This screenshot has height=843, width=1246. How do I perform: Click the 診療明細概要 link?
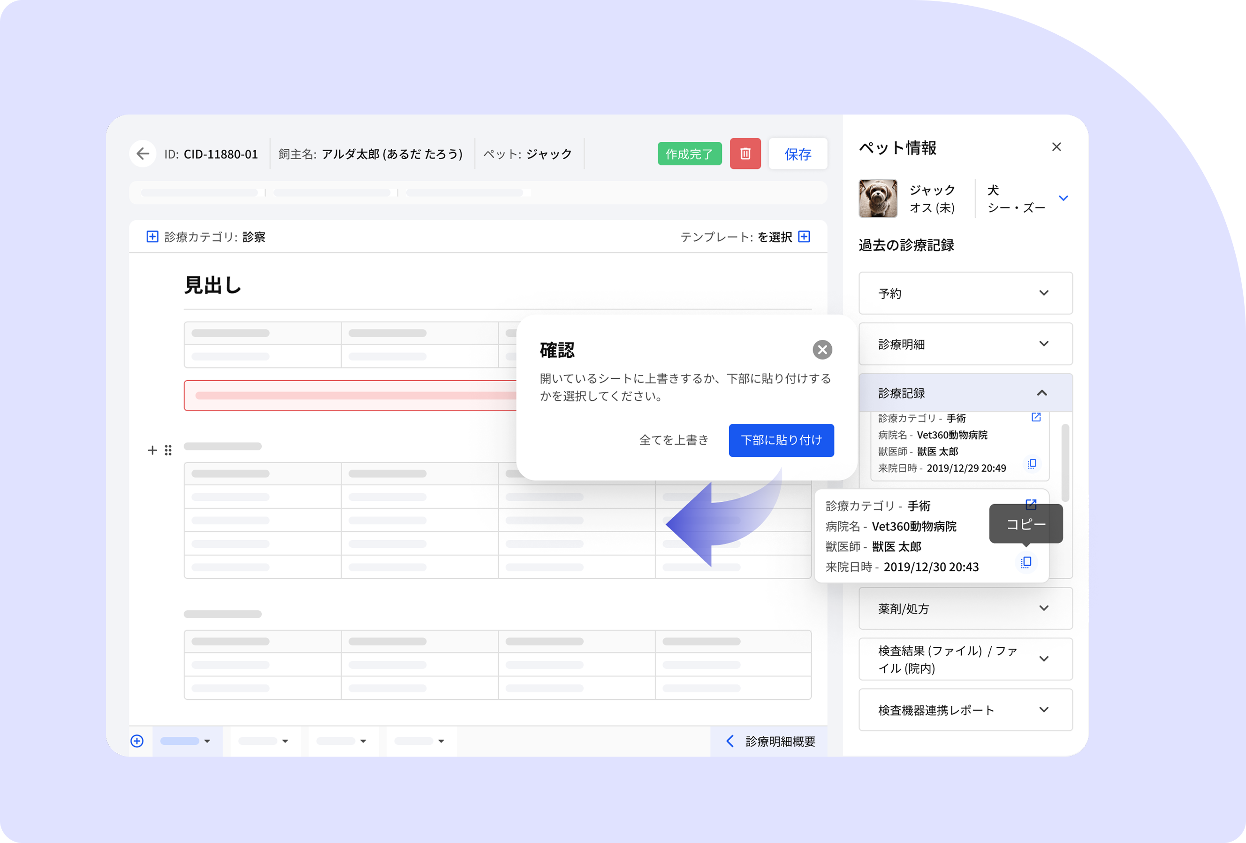click(770, 741)
